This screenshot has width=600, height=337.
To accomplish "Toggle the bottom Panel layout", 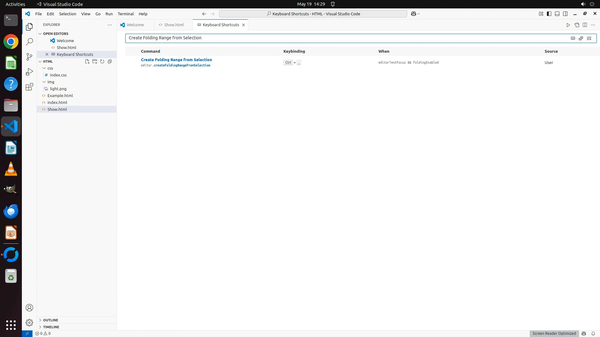I will (557, 14).
